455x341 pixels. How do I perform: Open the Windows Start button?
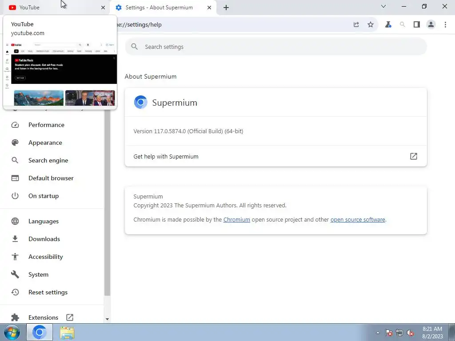(x=12, y=332)
